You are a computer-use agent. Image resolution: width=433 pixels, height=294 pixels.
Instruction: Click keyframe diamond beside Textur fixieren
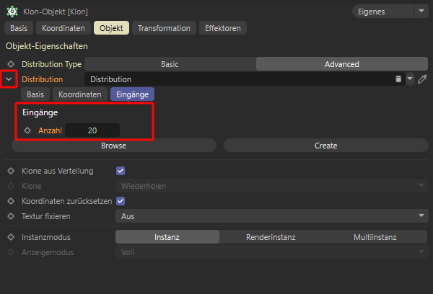tap(11, 215)
